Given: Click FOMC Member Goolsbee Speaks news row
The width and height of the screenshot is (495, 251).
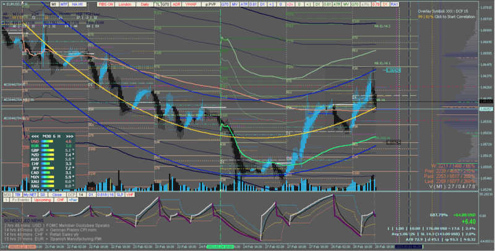Looking at the screenshot, I should (x=57, y=226).
